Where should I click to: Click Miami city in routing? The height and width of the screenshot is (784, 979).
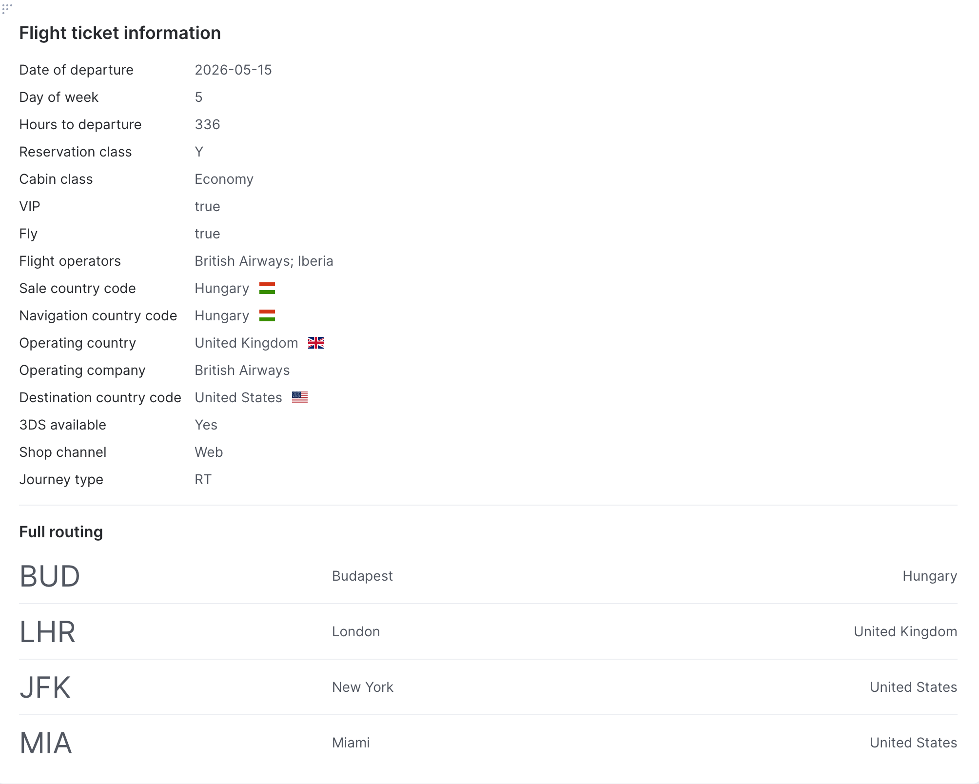[x=351, y=743]
